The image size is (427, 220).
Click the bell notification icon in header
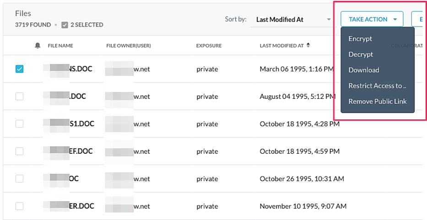[x=38, y=46]
